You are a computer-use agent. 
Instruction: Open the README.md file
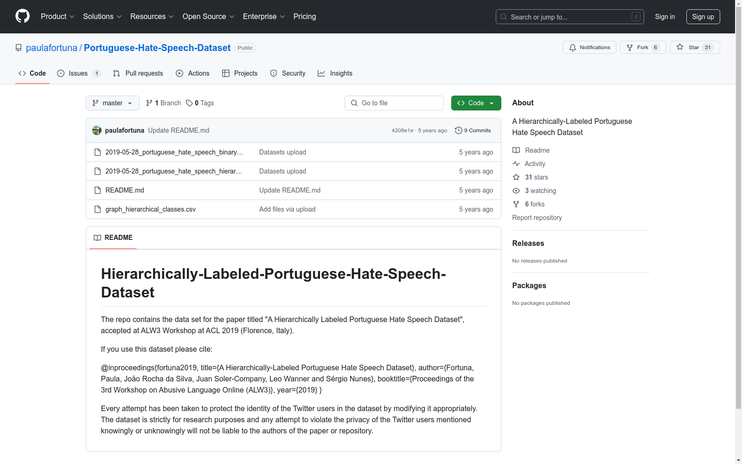click(125, 190)
